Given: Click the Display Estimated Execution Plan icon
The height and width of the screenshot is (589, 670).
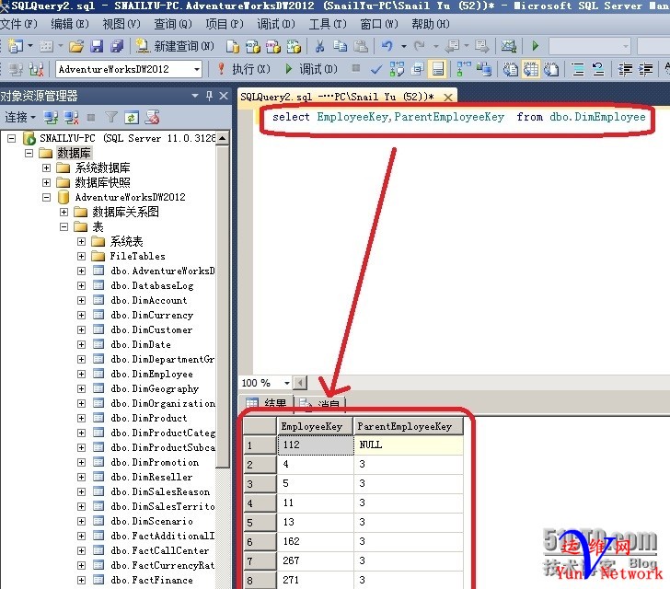Looking at the screenshot, I should pos(397,69).
